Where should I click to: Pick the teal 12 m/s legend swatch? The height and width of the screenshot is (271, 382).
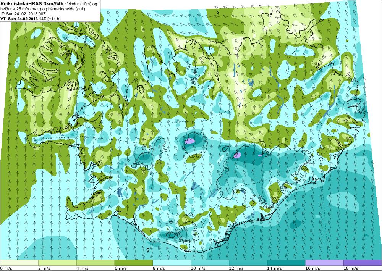(248, 263)
